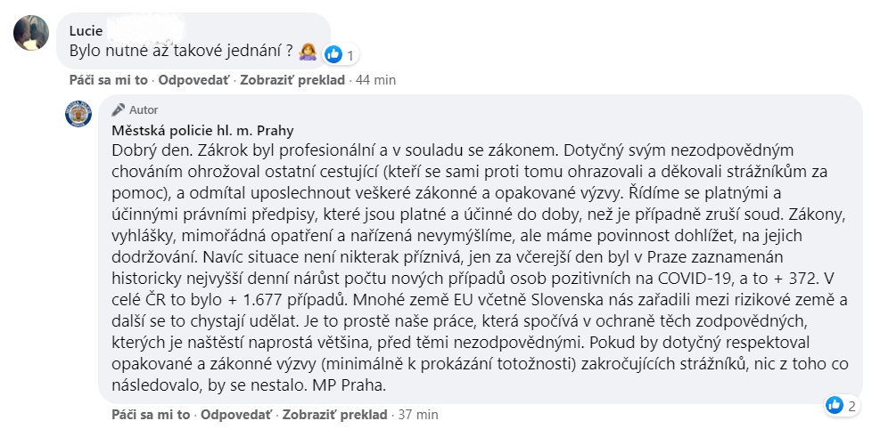The width and height of the screenshot is (872, 429).
Task: Reply to Lucie's comment with Odpovedať
Action: (x=193, y=80)
